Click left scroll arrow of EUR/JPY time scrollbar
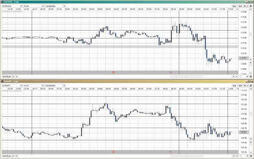The image size is (254, 159). pos(17,156)
